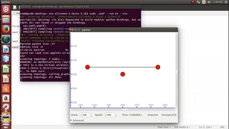This screenshot has width=229, height=129.
Task: Decrease the Zoom value with down arrow
Action: tap(91, 116)
